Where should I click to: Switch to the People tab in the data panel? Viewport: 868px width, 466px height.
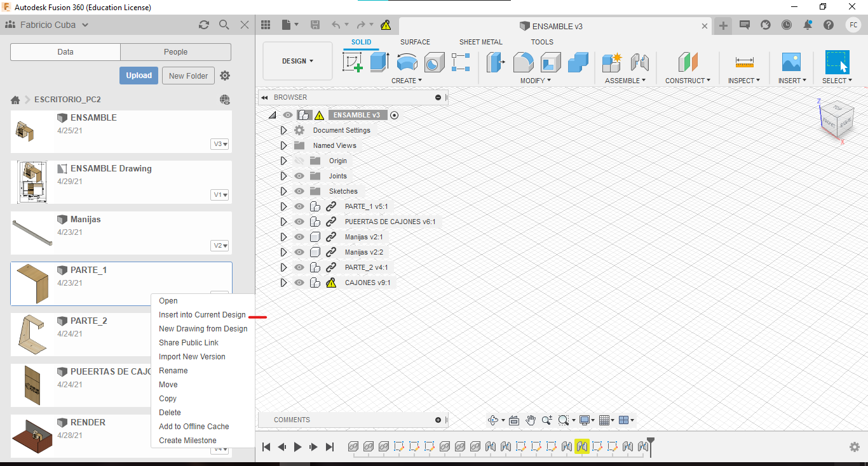pyautogui.click(x=175, y=52)
